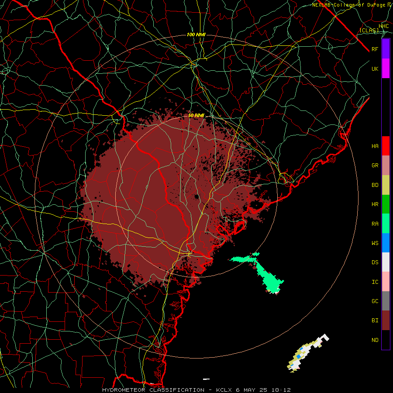Click the radar site dot at echo center
393x393 pixels.
[x=196, y=196]
